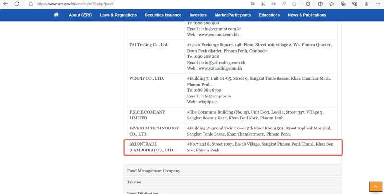Click the AXIONTRADE Street 1003 address text
The image size is (384, 194).
260,147
